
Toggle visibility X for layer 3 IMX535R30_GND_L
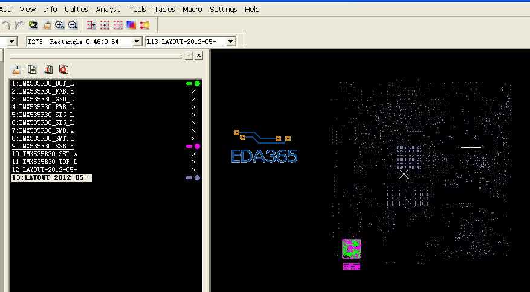click(193, 100)
